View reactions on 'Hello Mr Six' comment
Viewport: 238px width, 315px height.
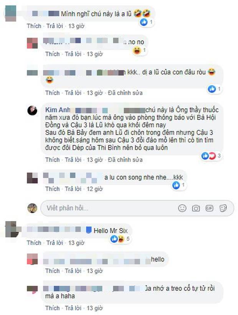point(120,239)
